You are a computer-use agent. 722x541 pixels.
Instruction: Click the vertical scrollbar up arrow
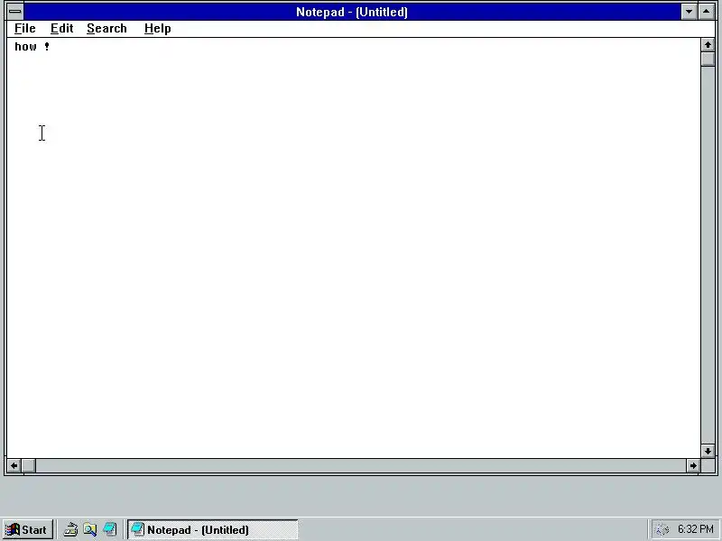coord(708,45)
